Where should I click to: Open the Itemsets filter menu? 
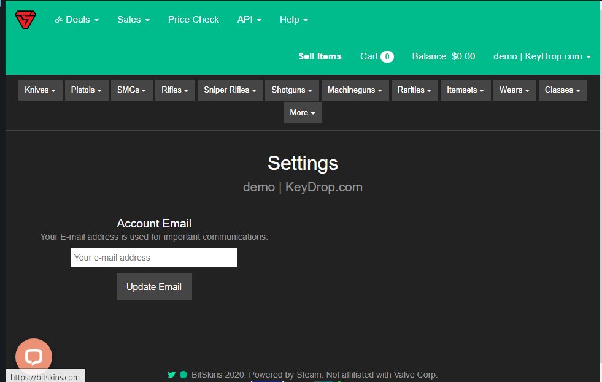coord(465,90)
